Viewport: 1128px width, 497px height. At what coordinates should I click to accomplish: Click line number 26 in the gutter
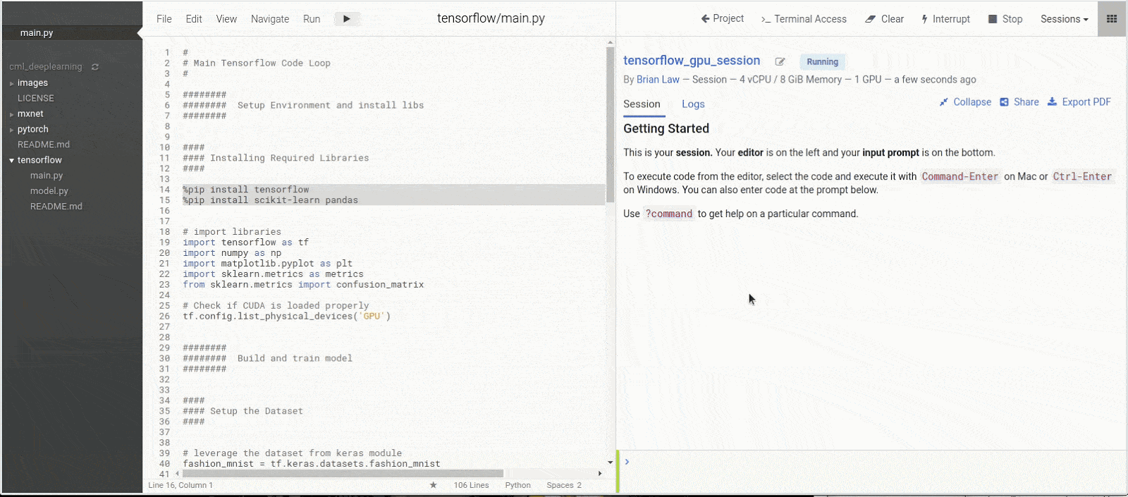point(164,317)
